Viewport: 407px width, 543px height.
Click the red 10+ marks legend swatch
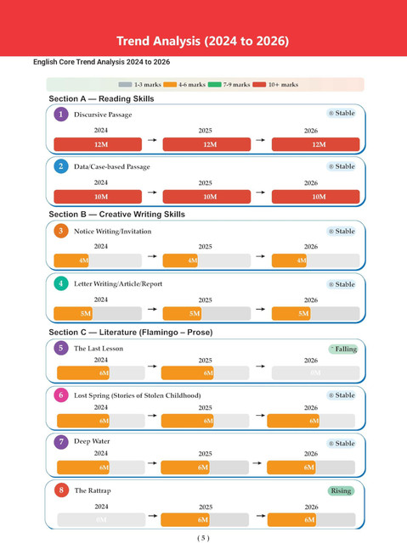click(x=259, y=85)
